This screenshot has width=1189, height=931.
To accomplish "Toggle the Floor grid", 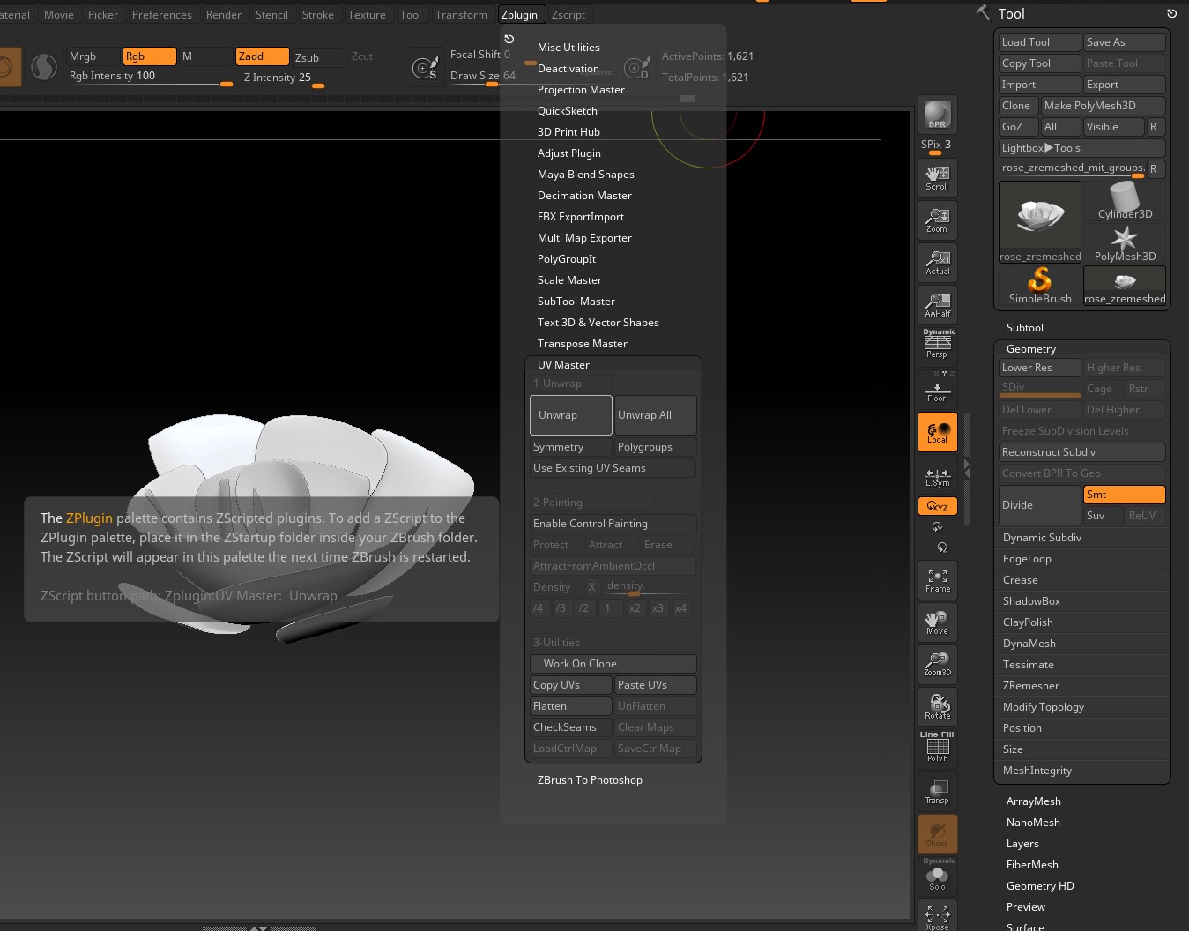I will [x=937, y=389].
